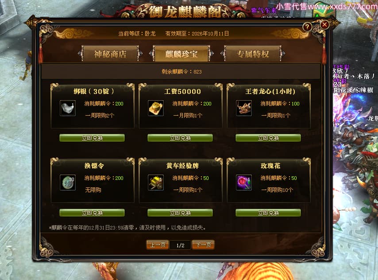The height and width of the screenshot is (280, 378).
Task: Redeem 王者龙心 with 立即兑换
Action: tap(268, 138)
